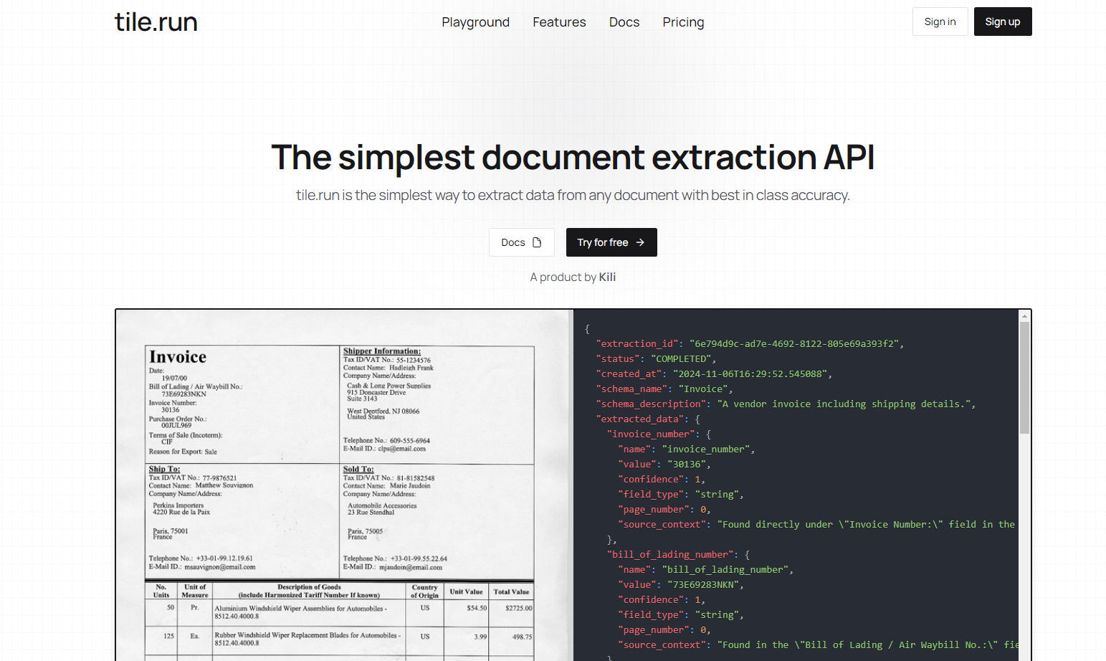
Task: Click the document icon in the Docs button
Action: [x=537, y=242]
